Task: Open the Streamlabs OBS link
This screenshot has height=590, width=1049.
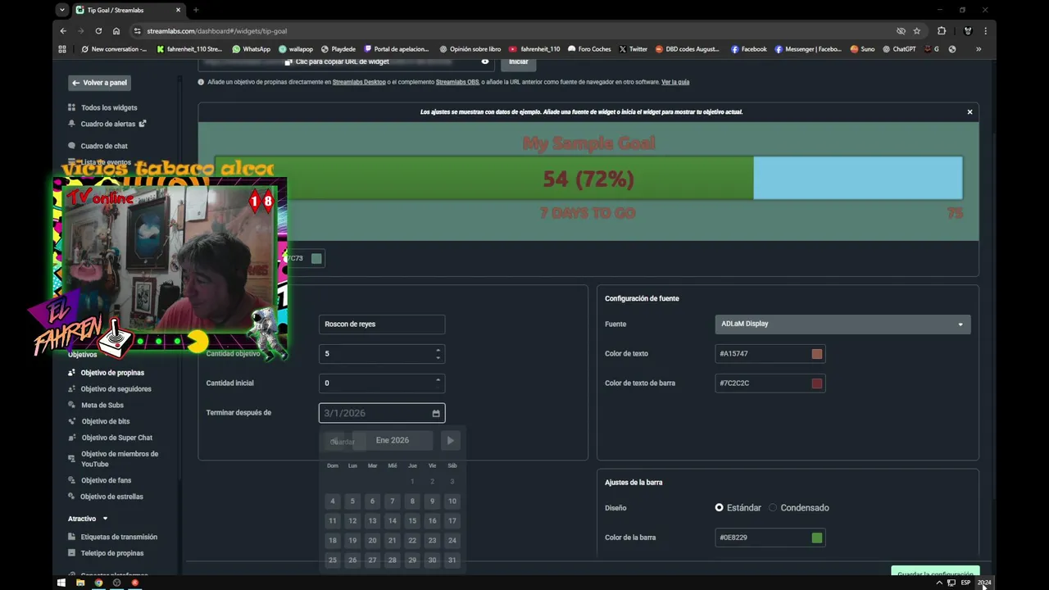Action: coord(457,82)
